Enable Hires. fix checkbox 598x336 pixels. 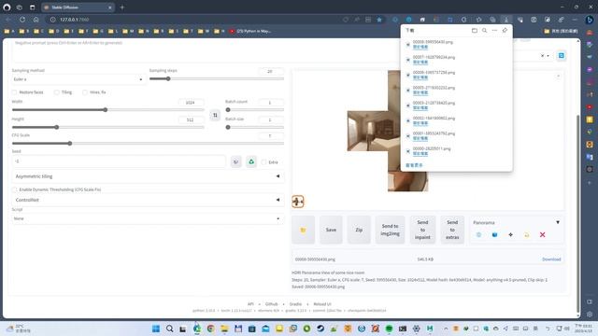85,92
